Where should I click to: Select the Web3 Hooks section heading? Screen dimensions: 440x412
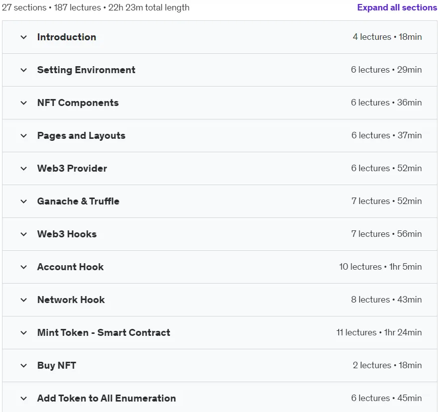coord(67,234)
